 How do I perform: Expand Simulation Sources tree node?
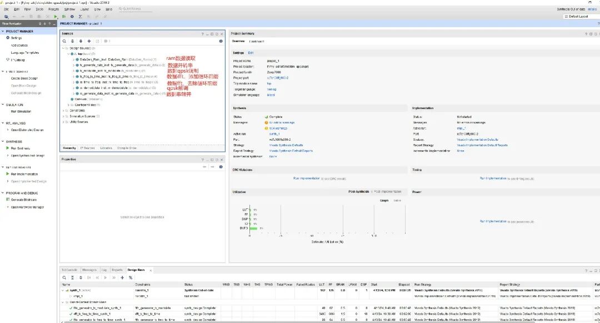[x=63, y=116]
